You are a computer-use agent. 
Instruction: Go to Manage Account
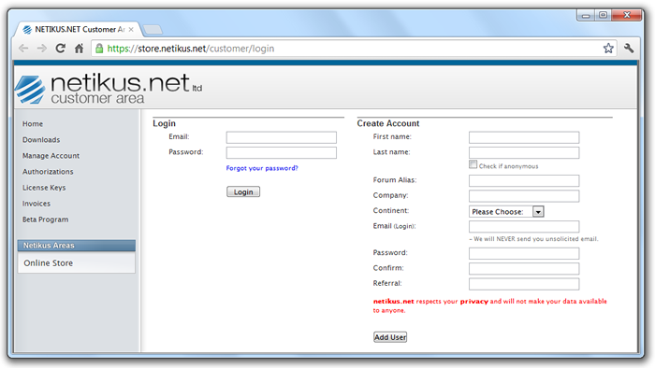point(51,155)
